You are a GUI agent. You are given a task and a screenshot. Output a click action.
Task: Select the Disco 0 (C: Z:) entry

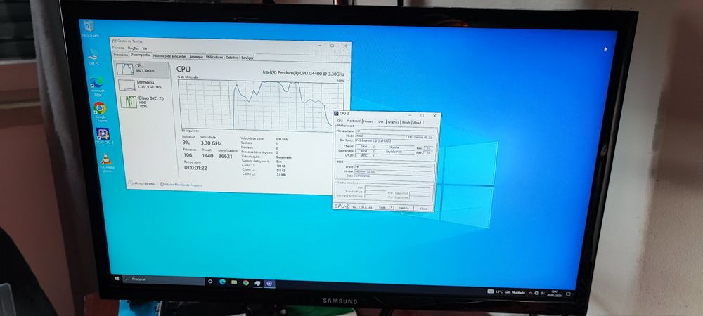pyautogui.click(x=144, y=101)
